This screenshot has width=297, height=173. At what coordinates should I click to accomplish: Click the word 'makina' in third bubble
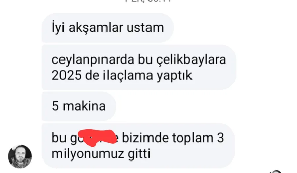tap(84, 106)
